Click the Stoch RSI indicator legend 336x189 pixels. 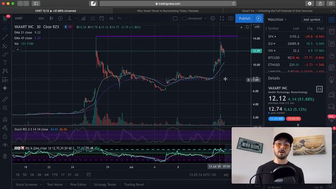click(x=31, y=130)
